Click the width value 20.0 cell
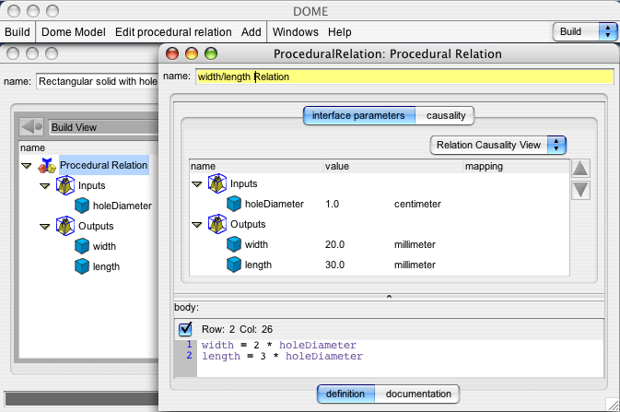The height and width of the screenshot is (412, 620). [x=334, y=244]
